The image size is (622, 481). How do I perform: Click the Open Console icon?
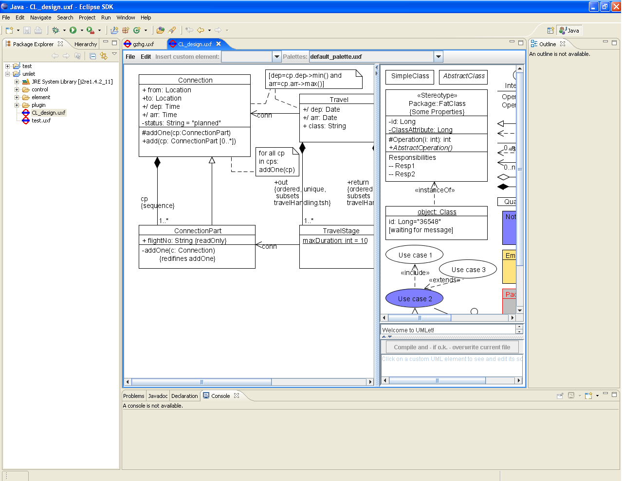[x=588, y=395]
